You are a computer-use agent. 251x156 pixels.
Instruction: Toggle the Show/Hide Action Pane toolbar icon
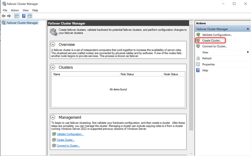click(30, 16)
